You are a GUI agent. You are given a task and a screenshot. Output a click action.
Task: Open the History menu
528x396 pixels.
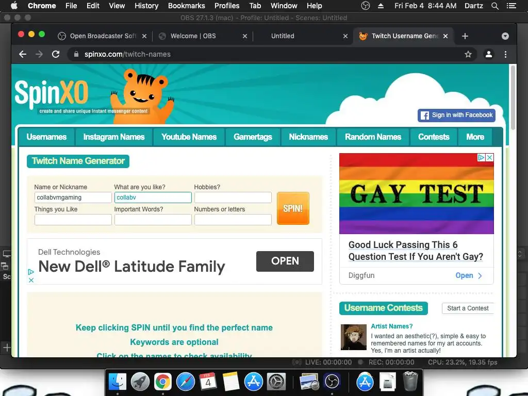[146, 6]
